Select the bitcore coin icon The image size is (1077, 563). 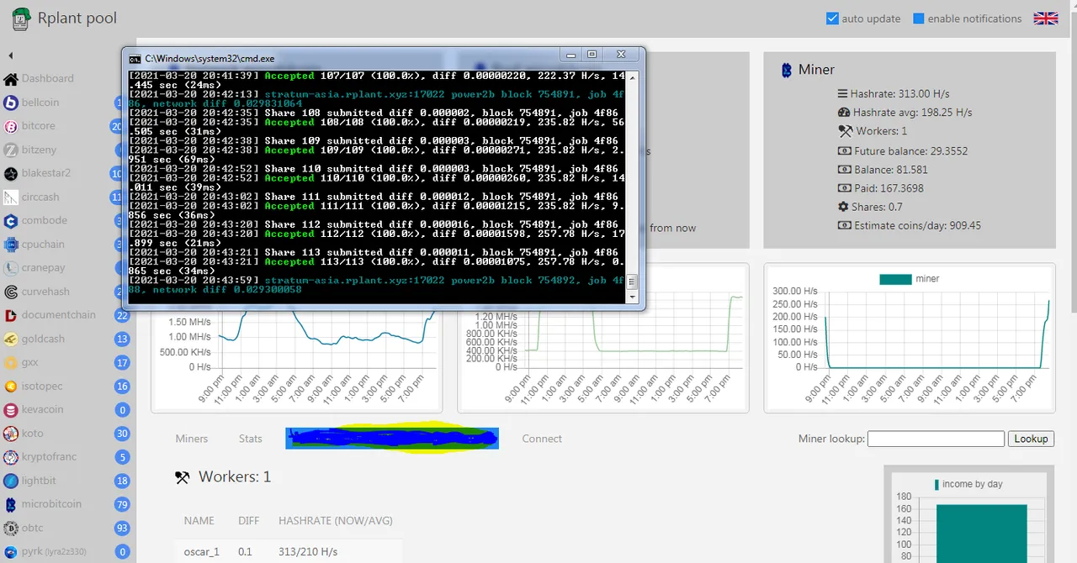(x=11, y=126)
